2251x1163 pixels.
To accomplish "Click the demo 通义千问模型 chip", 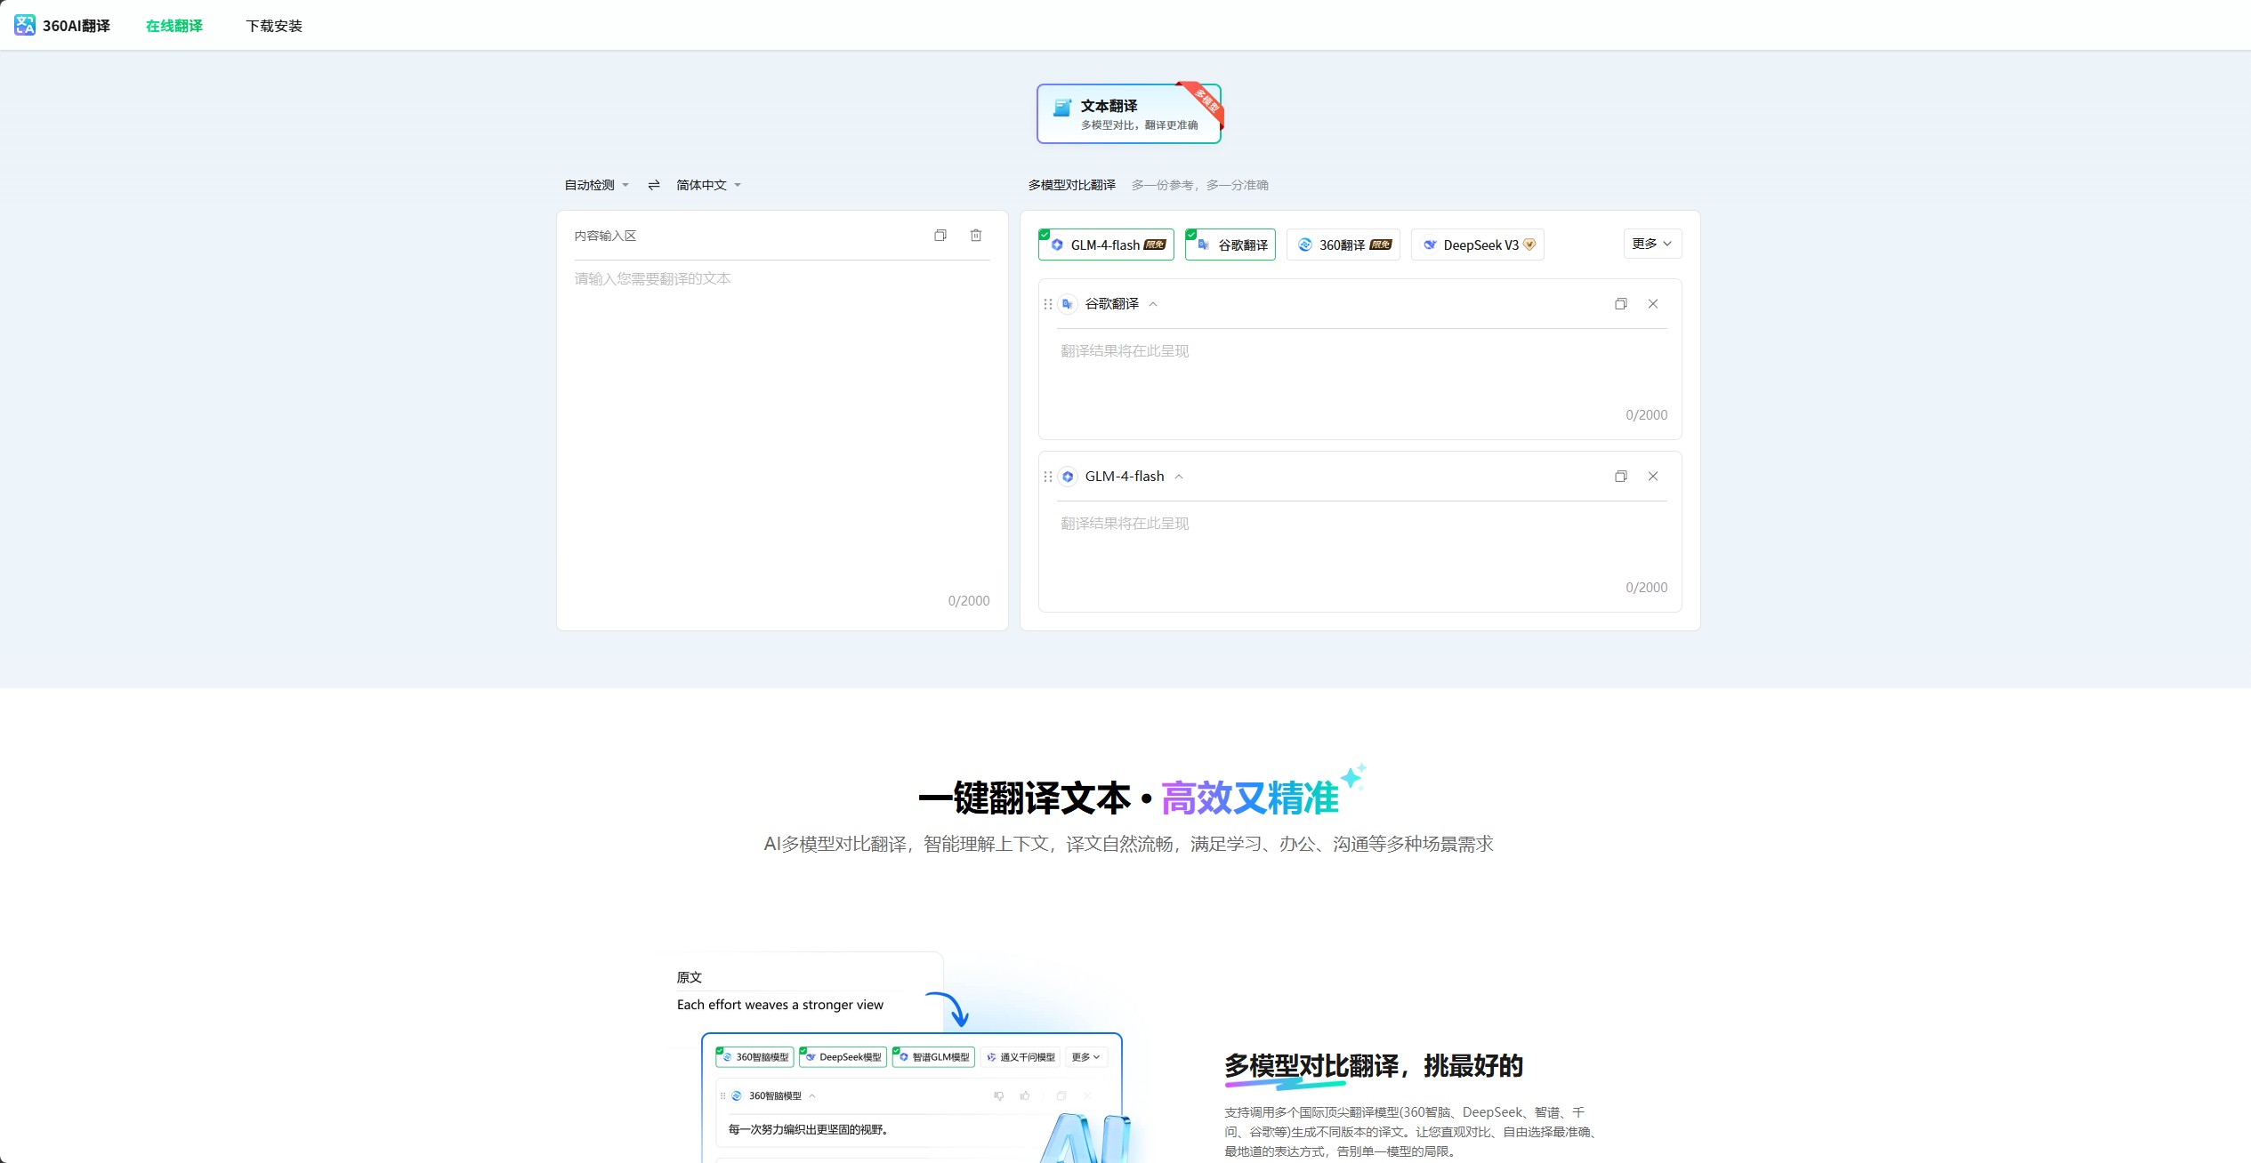I will (x=1021, y=1057).
